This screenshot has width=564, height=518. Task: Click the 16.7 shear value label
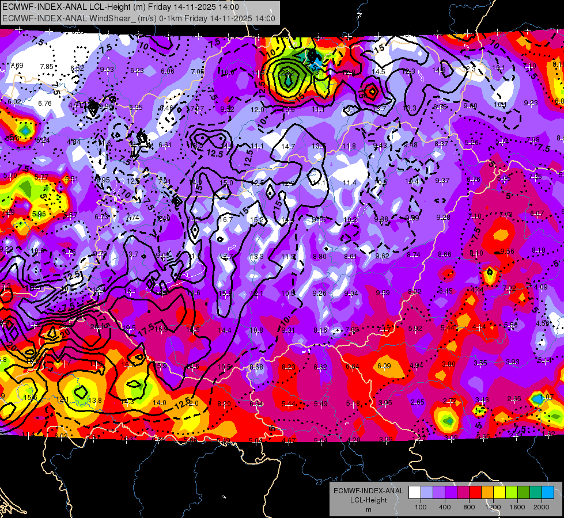[226, 220]
